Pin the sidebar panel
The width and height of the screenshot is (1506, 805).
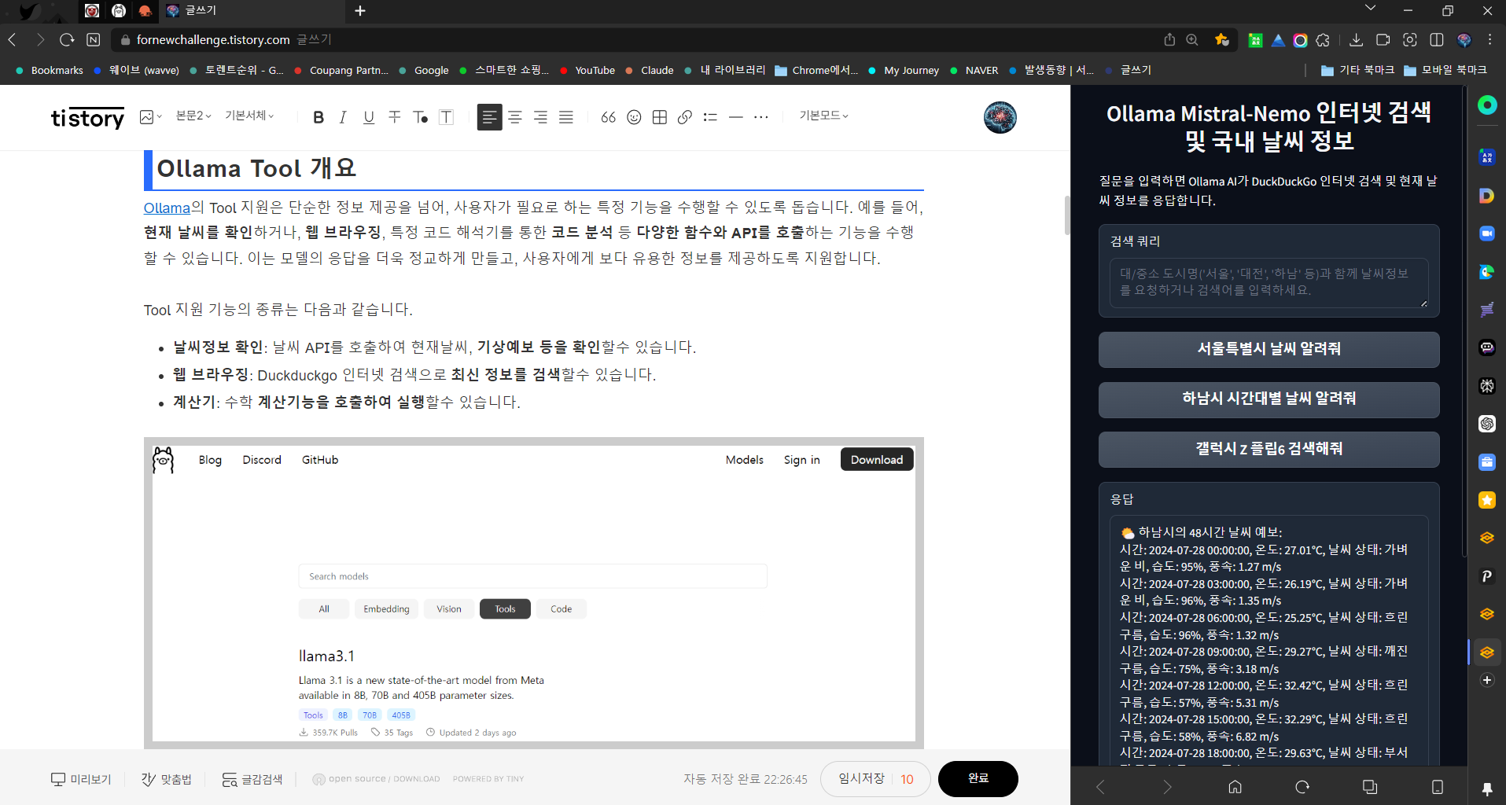(x=1487, y=788)
